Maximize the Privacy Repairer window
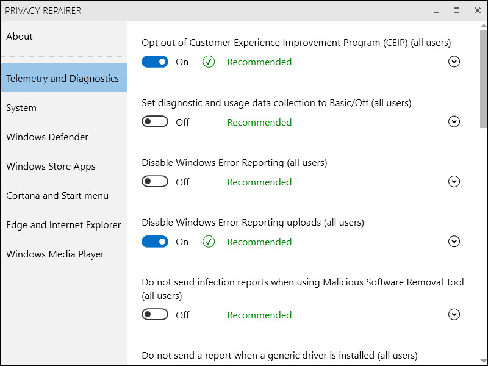The image size is (488, 366). pyautogui.click(x=456, y=10)
